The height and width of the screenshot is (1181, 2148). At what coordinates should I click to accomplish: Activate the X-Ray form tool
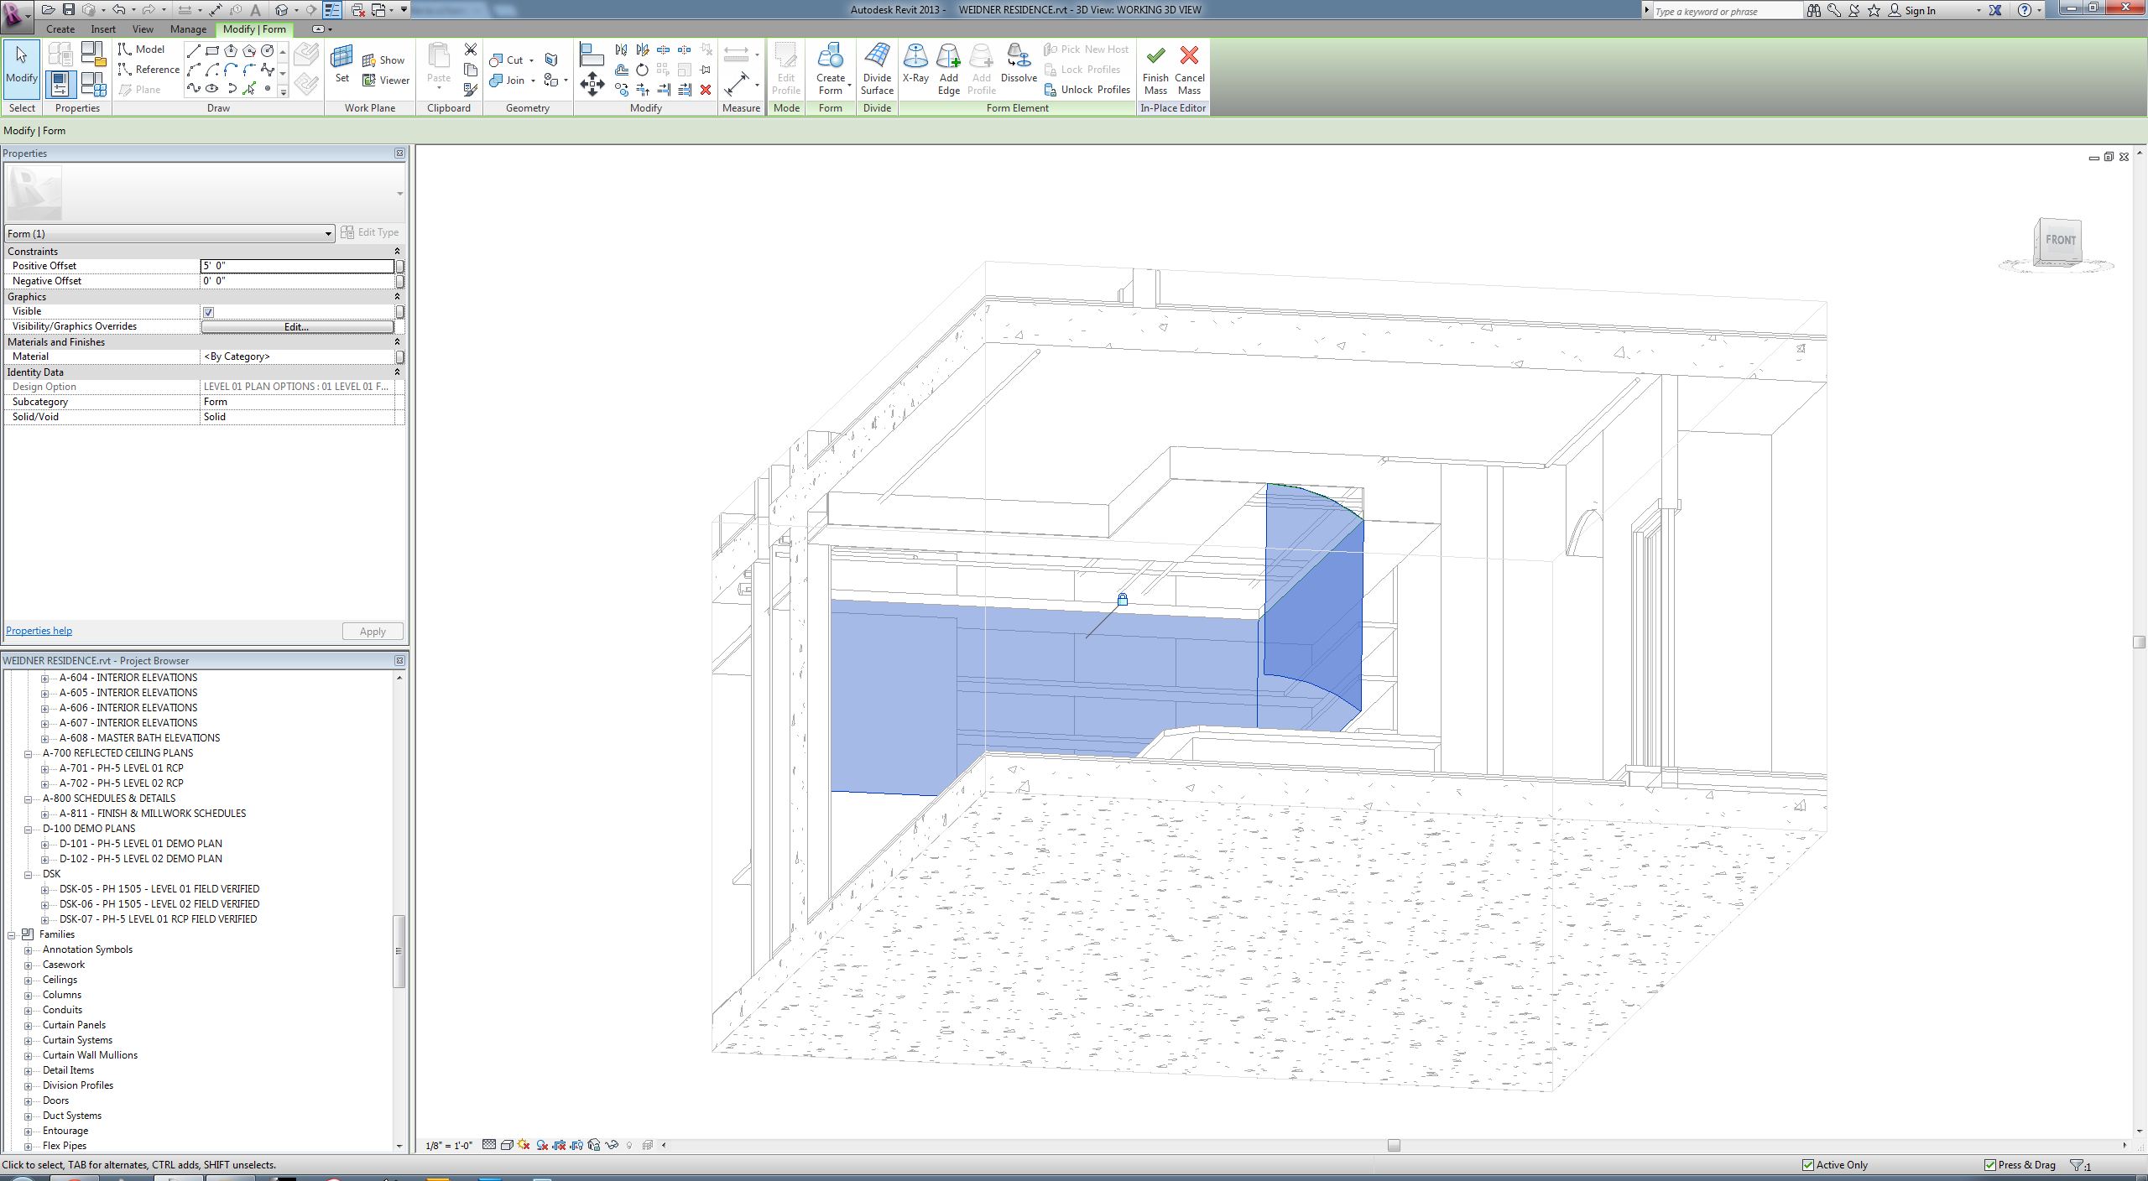[915, 57]
